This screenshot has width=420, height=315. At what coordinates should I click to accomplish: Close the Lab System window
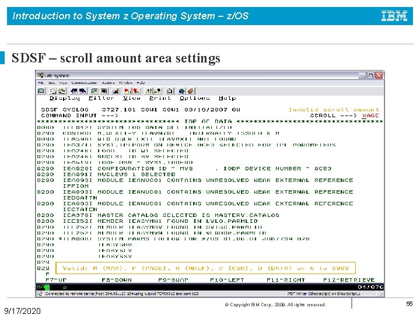pyautogui.click(x=379, y=75)
